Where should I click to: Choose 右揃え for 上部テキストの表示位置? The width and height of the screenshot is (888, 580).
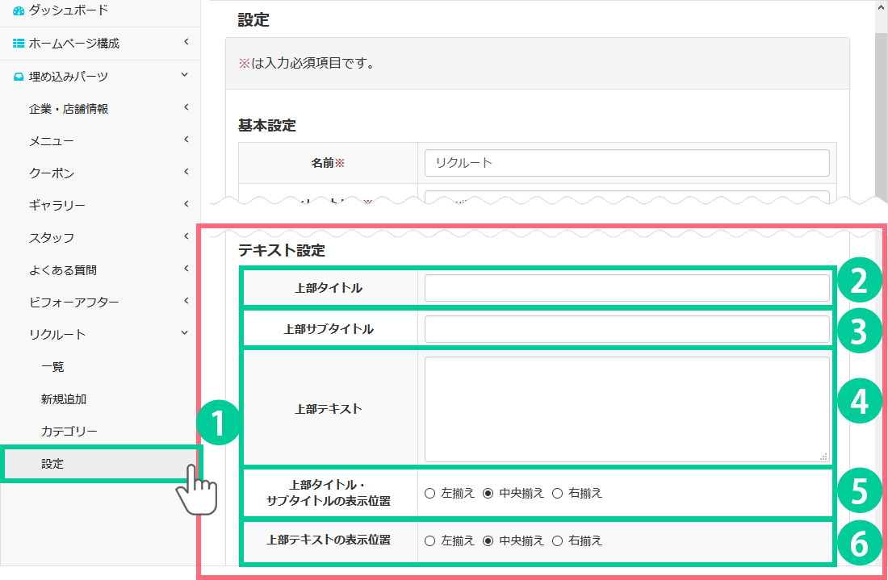click(557, 540)
